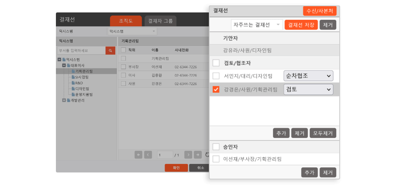Image resolution: width=396 pixels, height=188 pixels.
Task: Select 디자인팀 in the organization tree
Action: (82, 89)
